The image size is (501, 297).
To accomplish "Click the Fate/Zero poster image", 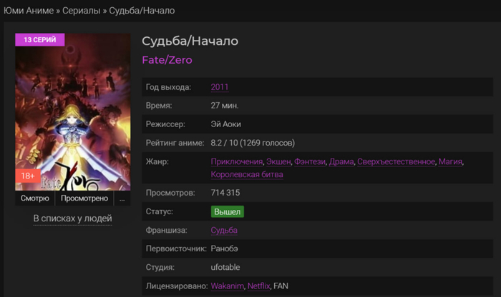I will tap(72, 112).
